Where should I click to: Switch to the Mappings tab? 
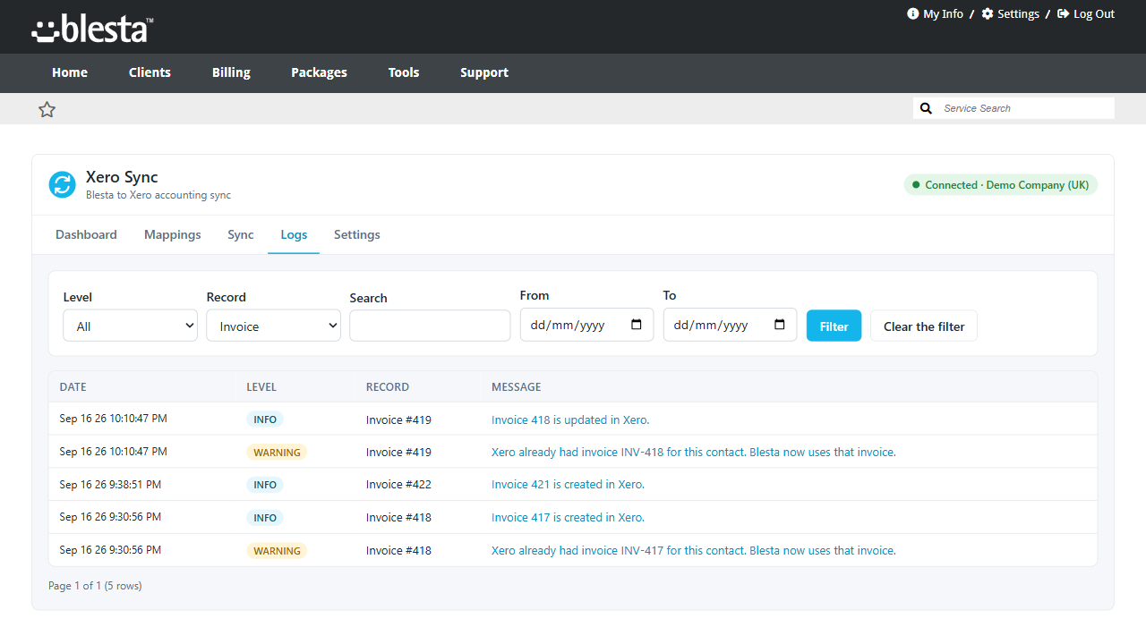(x=173, y=234)
